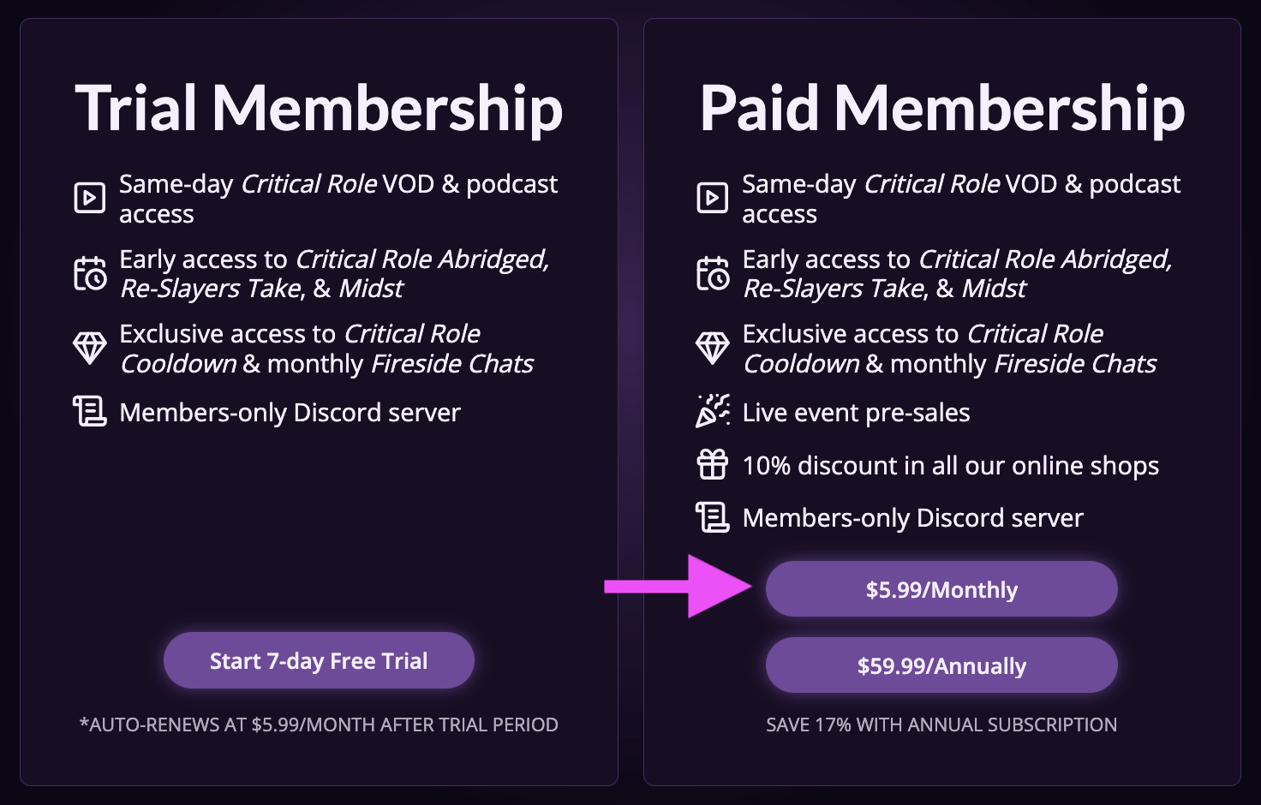Click the Paid exclusive access diamond icon
This screenshot has height=805, width=1261.
(712, 348)
